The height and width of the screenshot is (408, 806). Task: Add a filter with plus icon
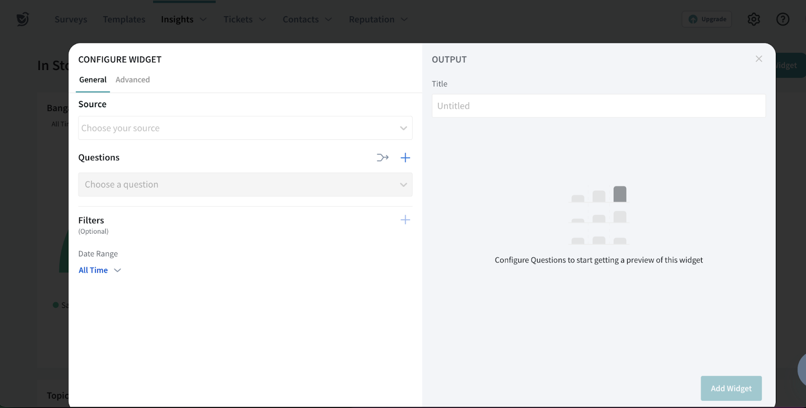(405, 220)
